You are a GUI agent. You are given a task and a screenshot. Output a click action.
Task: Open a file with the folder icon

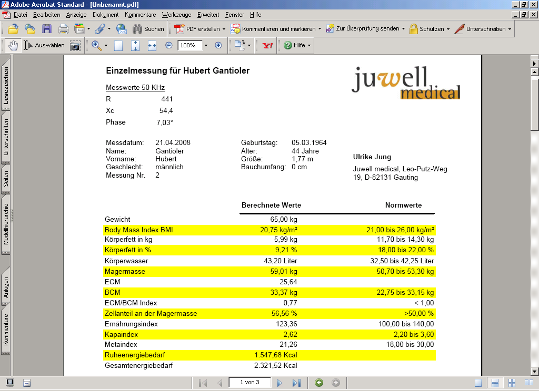[13, 29]
